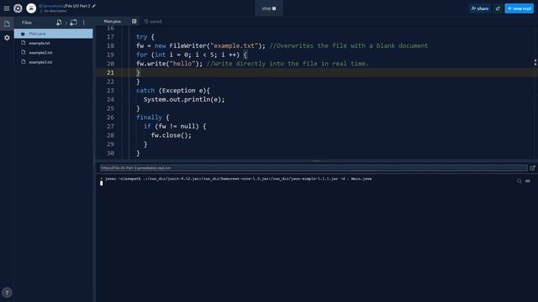538x302 pixels.
Task: Clear the console with eraser icon
Action: click(x=528, y=181)
